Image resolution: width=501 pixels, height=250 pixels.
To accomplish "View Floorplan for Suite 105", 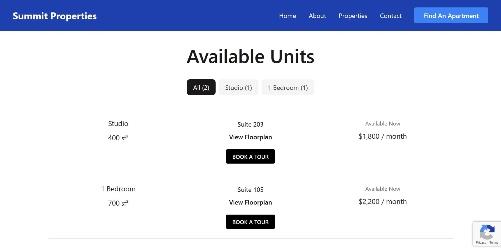I will point(250,202).
